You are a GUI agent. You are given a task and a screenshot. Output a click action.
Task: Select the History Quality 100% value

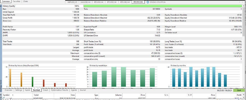(77, 6)
